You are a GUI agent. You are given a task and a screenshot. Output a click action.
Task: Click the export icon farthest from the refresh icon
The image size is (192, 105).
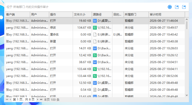point(184,7)
